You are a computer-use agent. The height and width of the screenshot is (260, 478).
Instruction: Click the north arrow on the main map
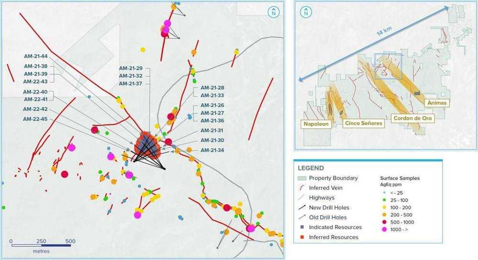pos(273,12)
